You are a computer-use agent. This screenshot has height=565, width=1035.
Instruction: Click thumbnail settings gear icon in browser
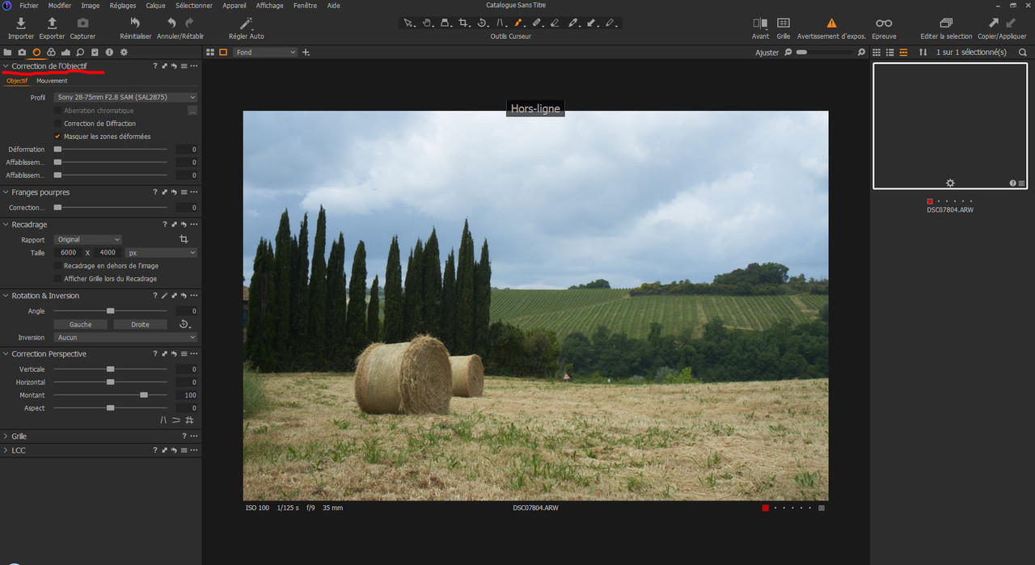click(950, 183)
